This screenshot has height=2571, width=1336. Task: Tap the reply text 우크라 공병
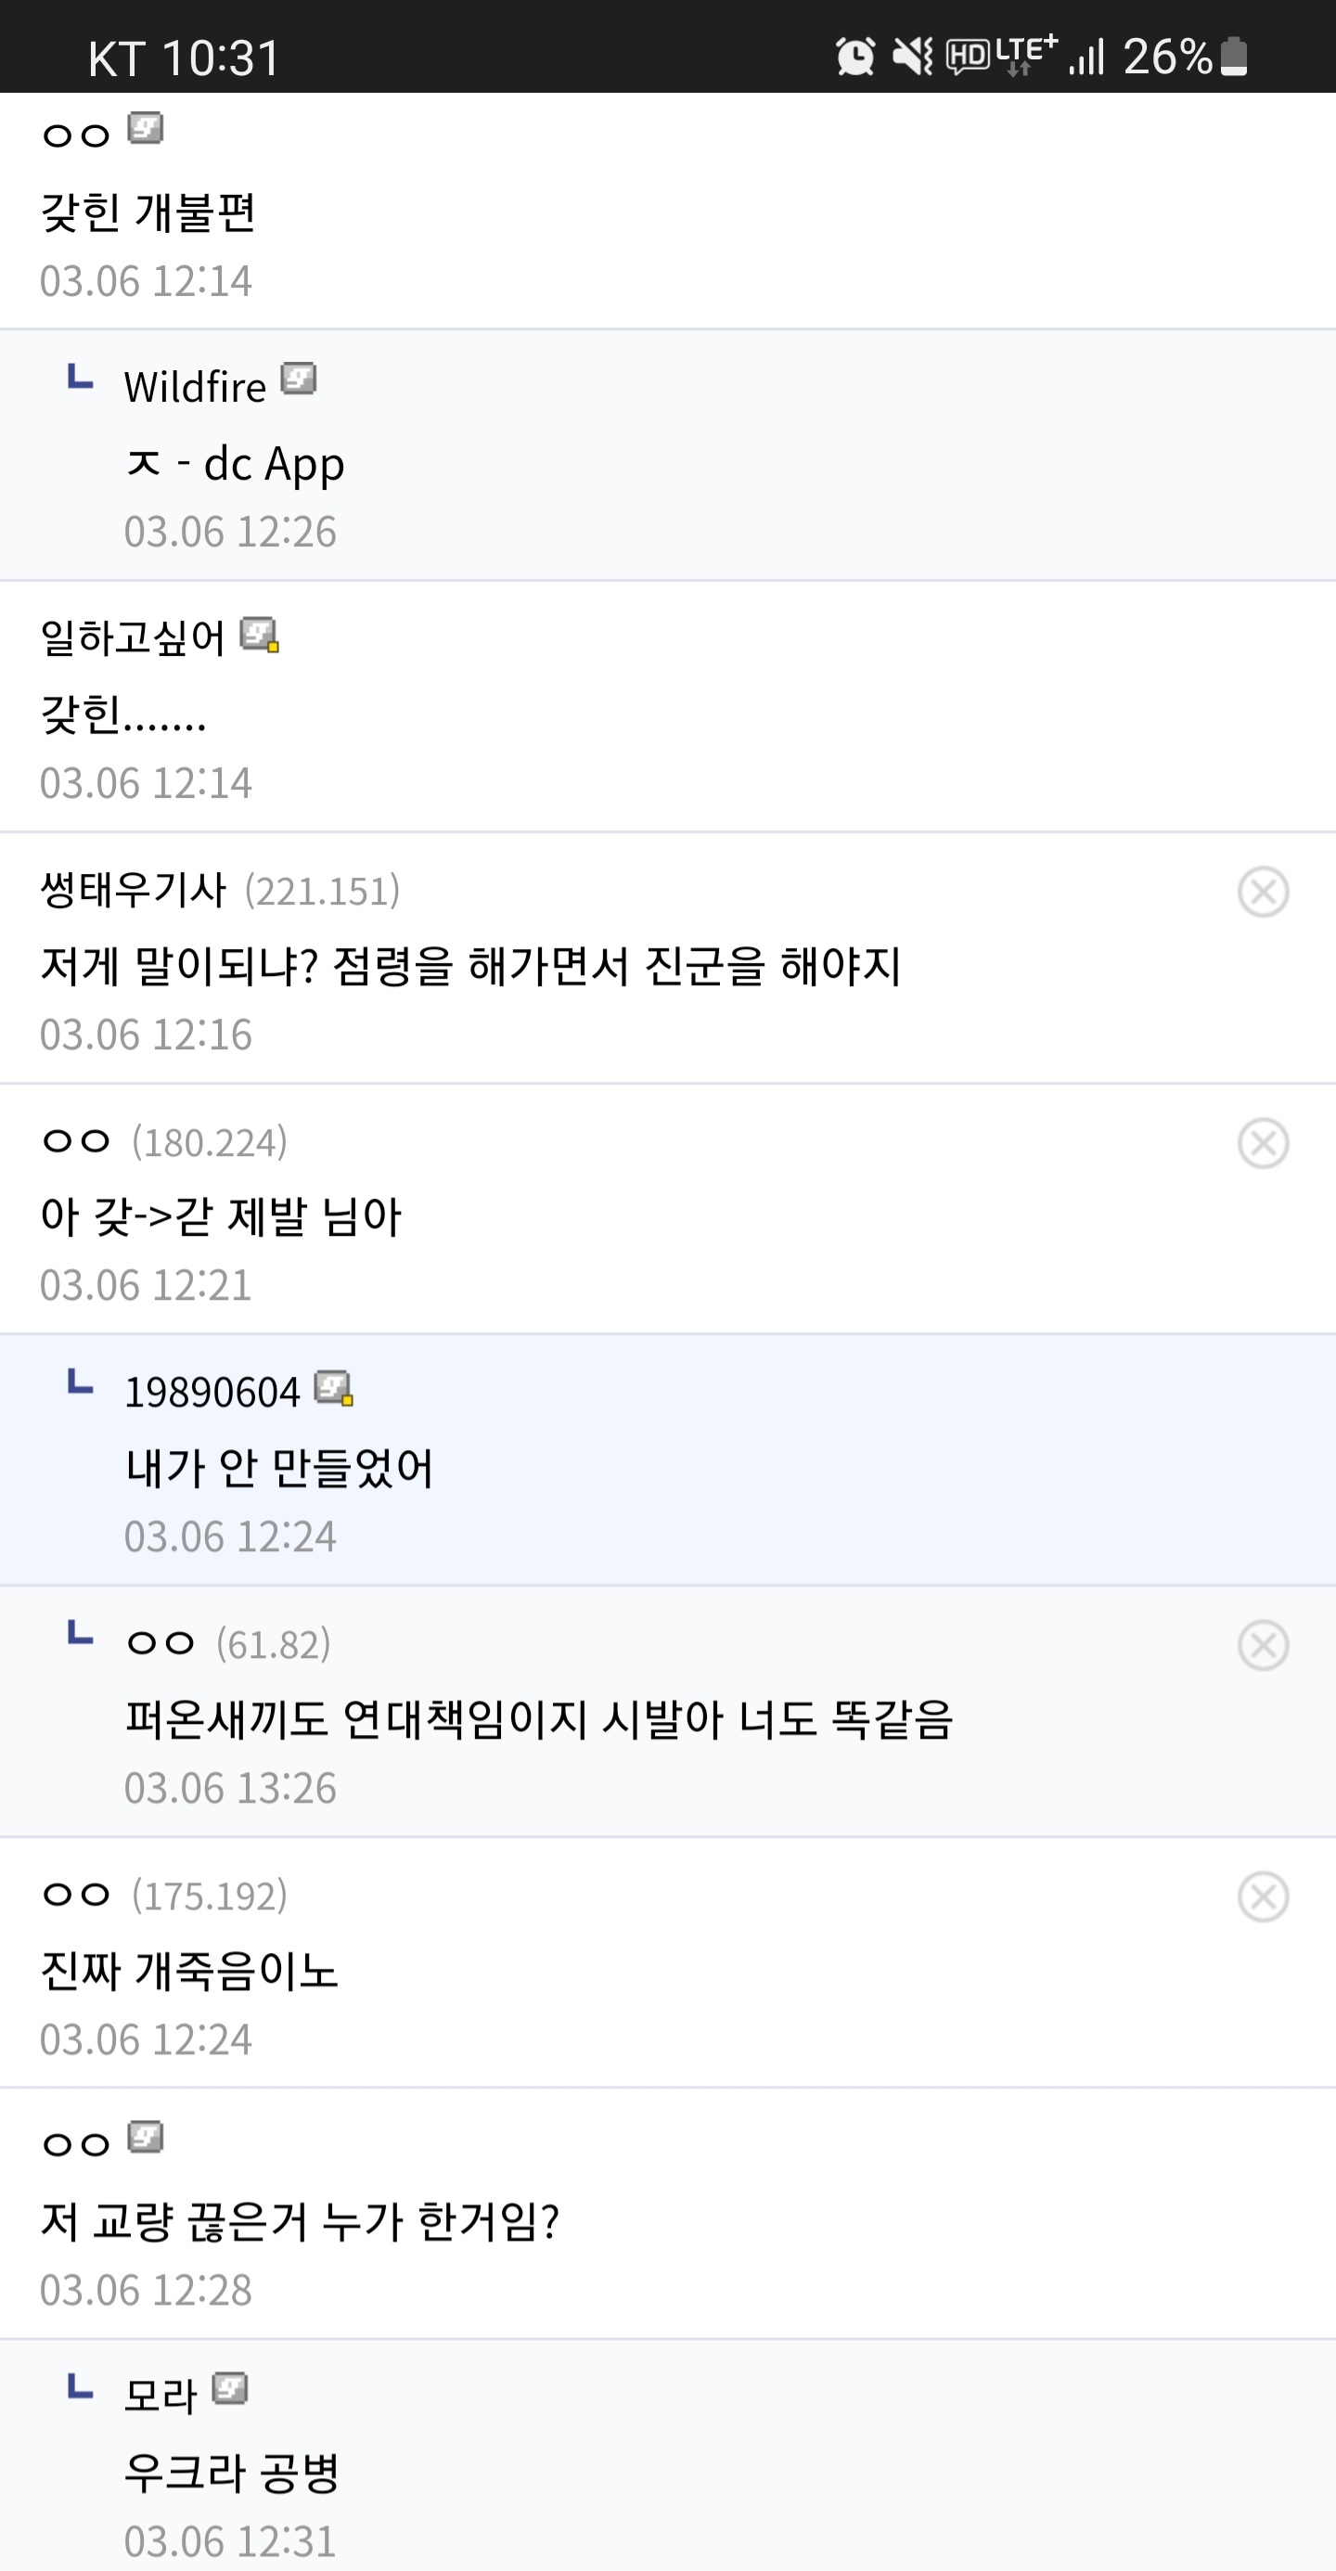pos(231,2473)
